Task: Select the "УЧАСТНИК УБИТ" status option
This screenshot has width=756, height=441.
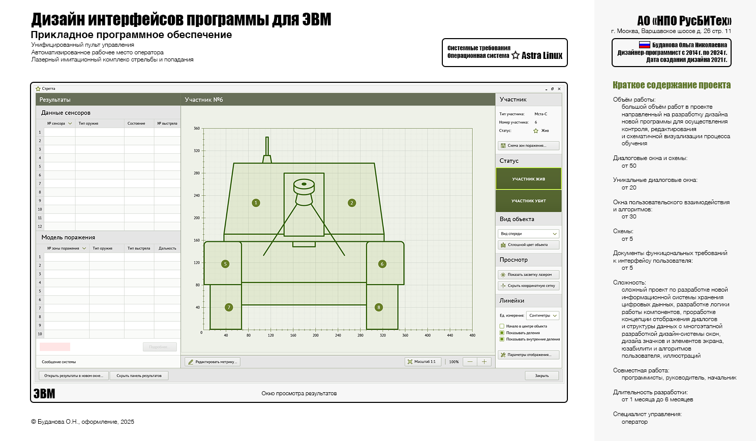Action: 528,201
